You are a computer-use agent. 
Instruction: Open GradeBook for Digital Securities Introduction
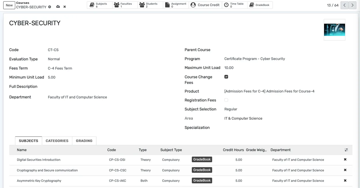coord(202,160)
